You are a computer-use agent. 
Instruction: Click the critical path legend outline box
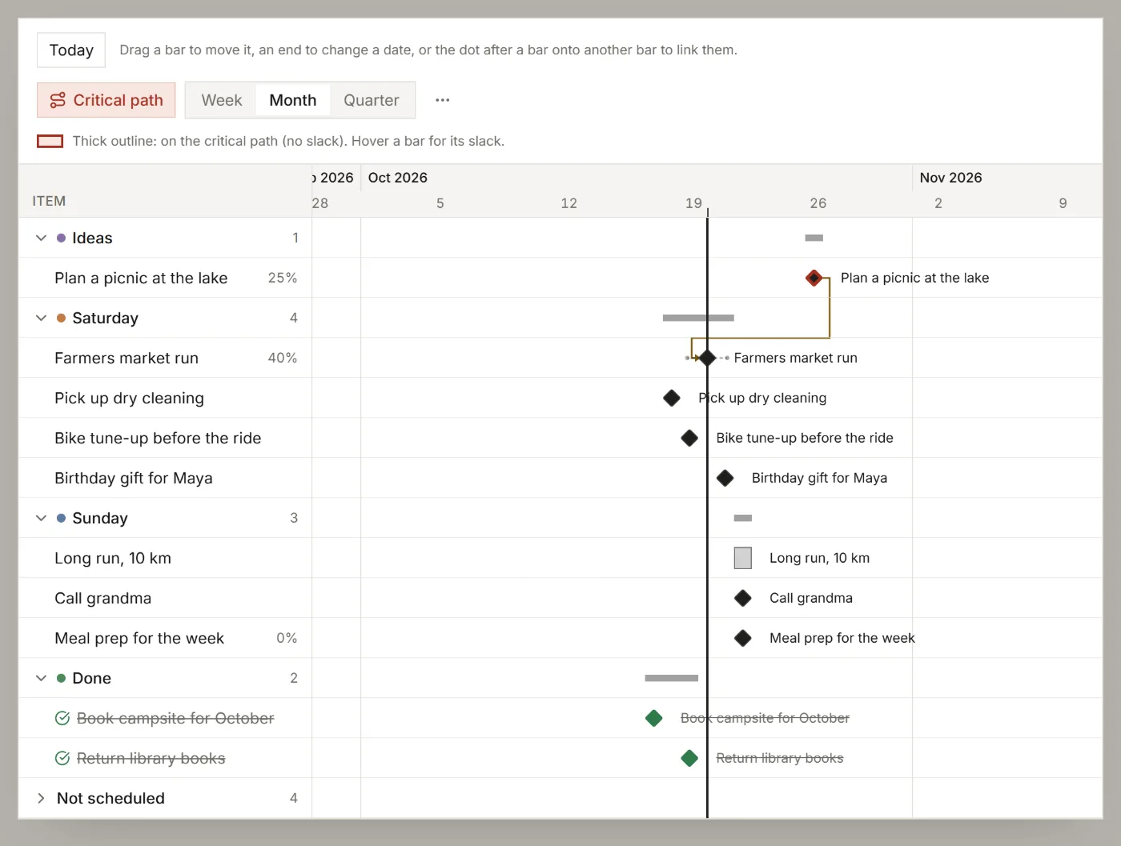(50, 141)
